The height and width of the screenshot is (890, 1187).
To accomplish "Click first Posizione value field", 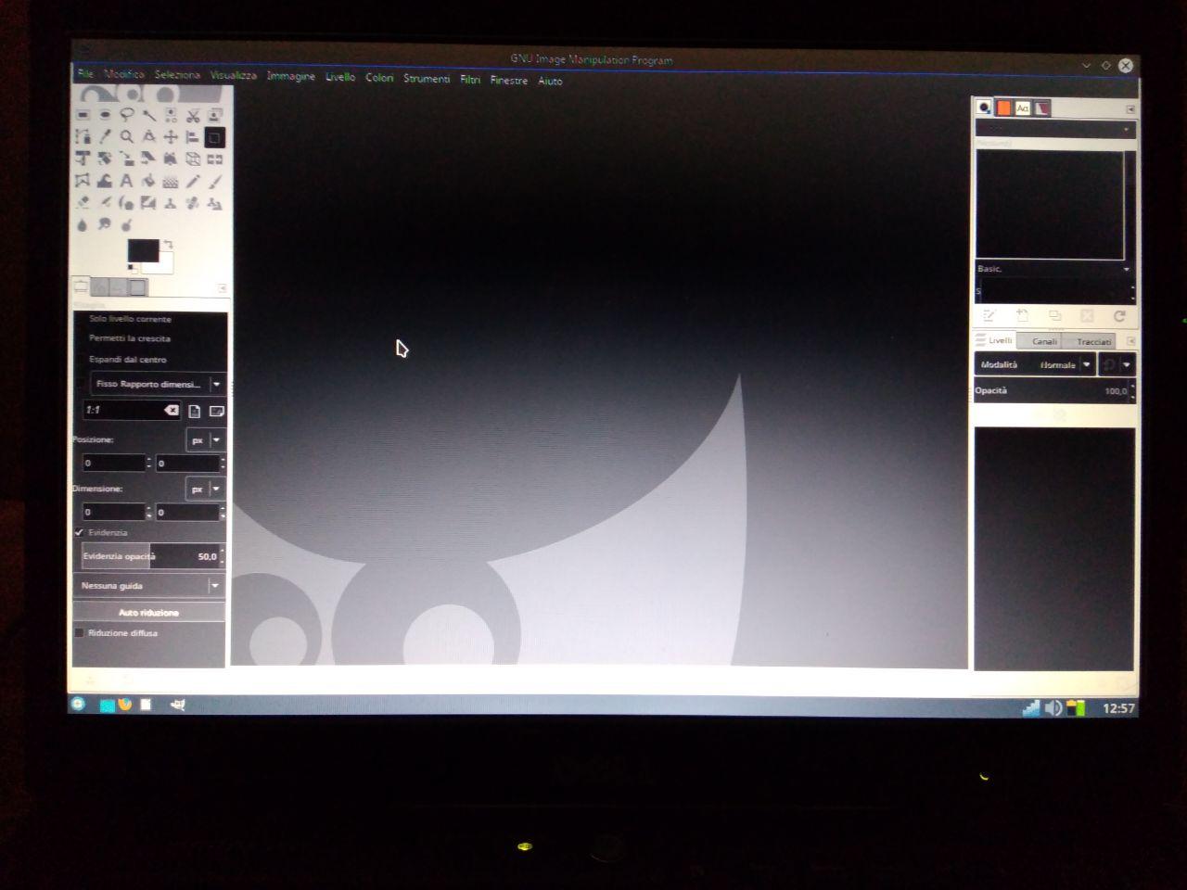I will coord(114,463).
